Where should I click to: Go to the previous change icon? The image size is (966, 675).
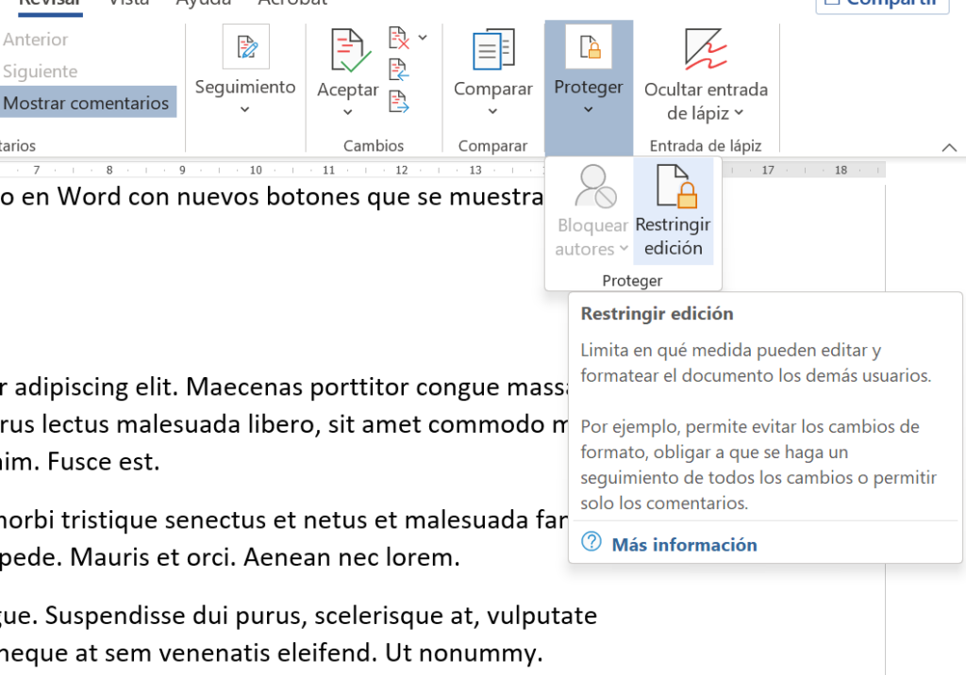click(x=399, y=70)
